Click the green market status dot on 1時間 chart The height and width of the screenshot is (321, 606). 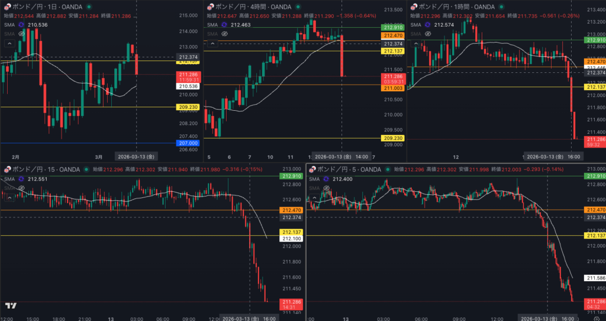click(501, 7)
